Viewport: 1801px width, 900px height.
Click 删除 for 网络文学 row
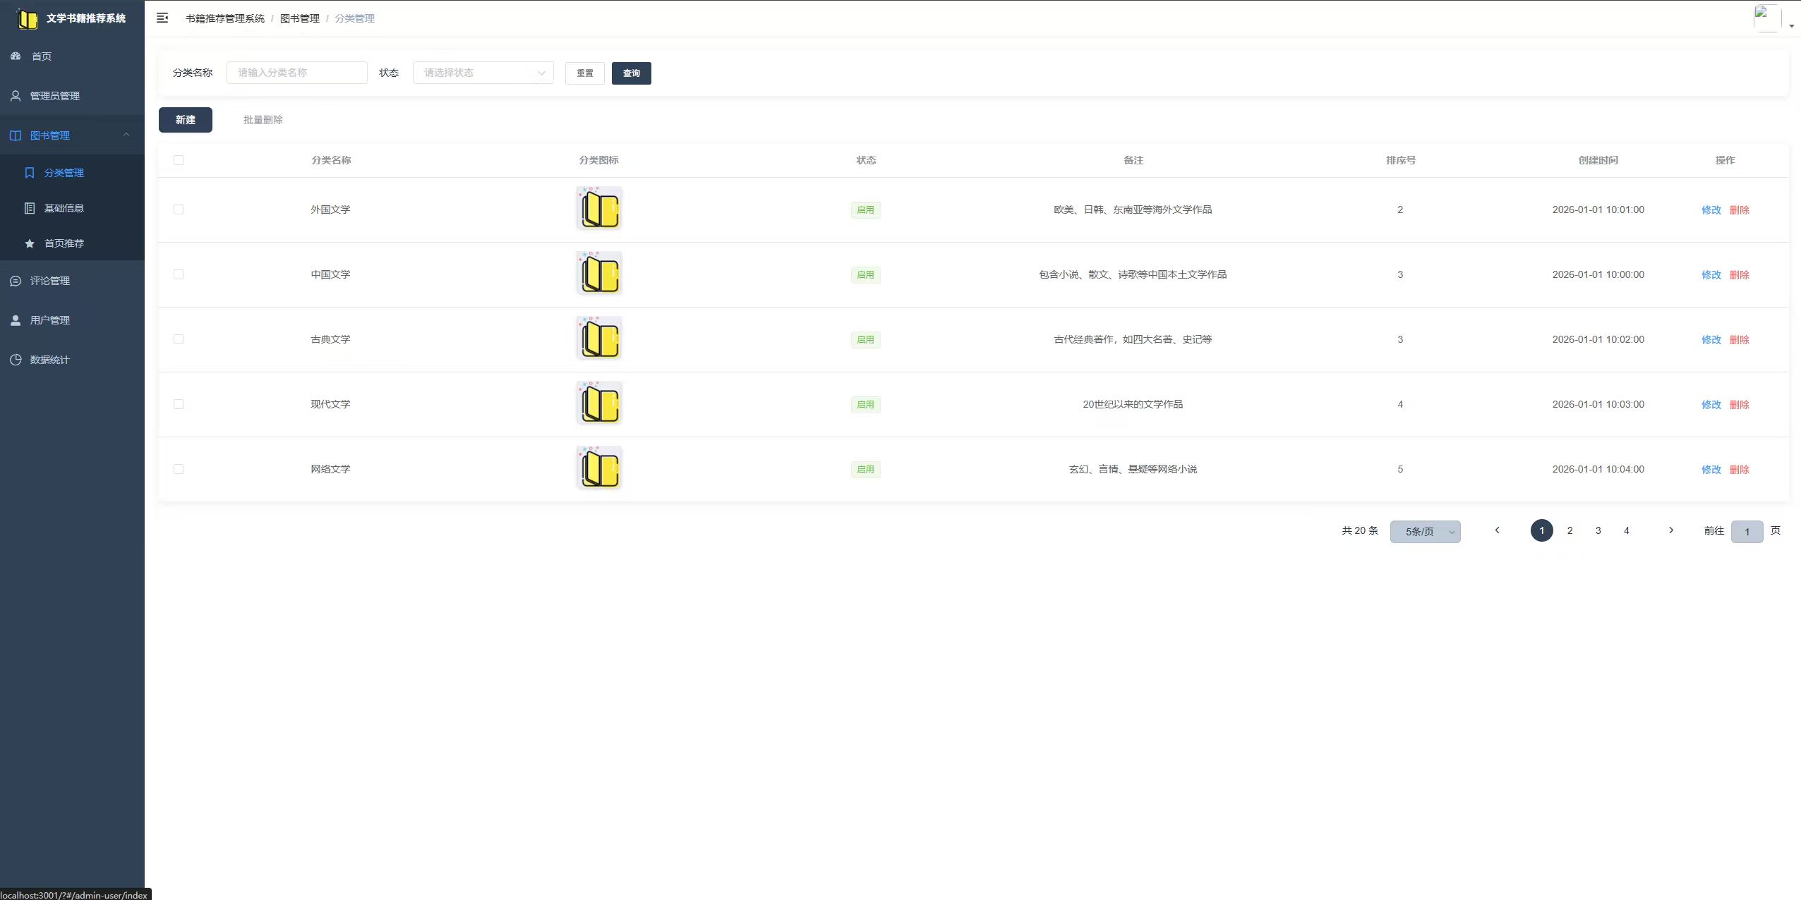(1740, 469)
